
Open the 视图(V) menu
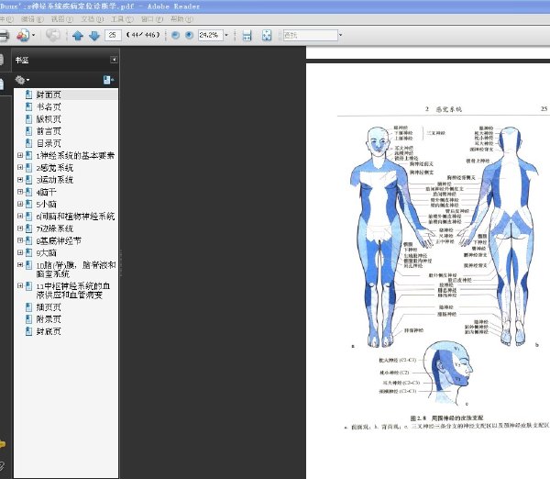62,19
